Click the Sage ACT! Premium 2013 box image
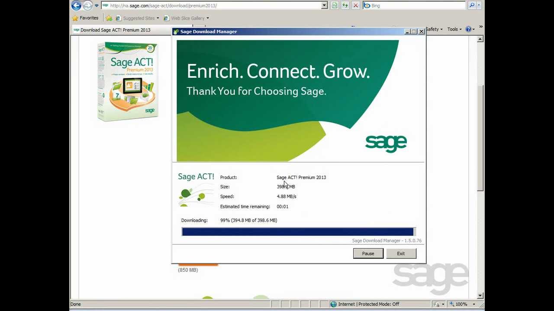Image resolution: width=554 pixels, height=311 pixels. (128, 81)
